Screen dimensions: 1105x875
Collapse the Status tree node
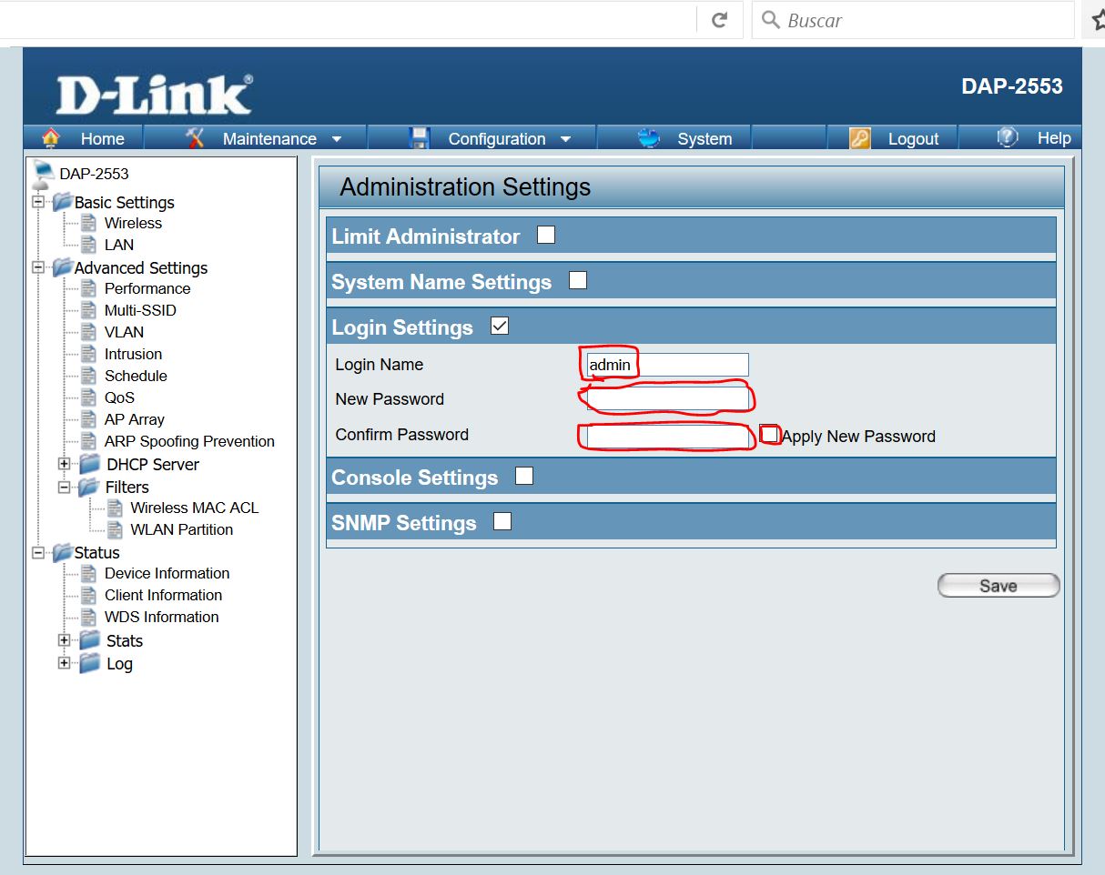[38, 552]
